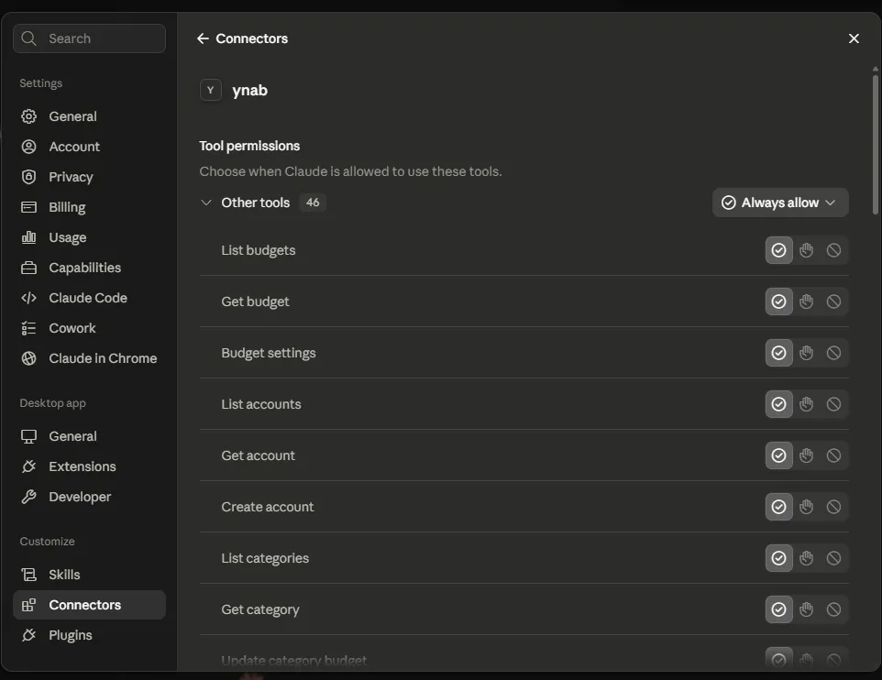Viewport: 882px width, 680px height.
Task: Open Privacy settings
Action: click(x=89, y=177)
